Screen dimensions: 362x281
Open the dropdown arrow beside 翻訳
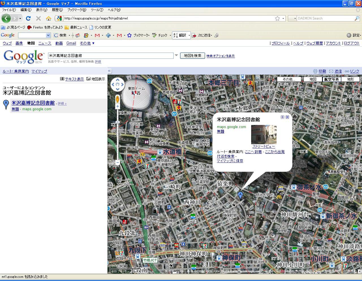pyautogui.click(x=189, y=35)
